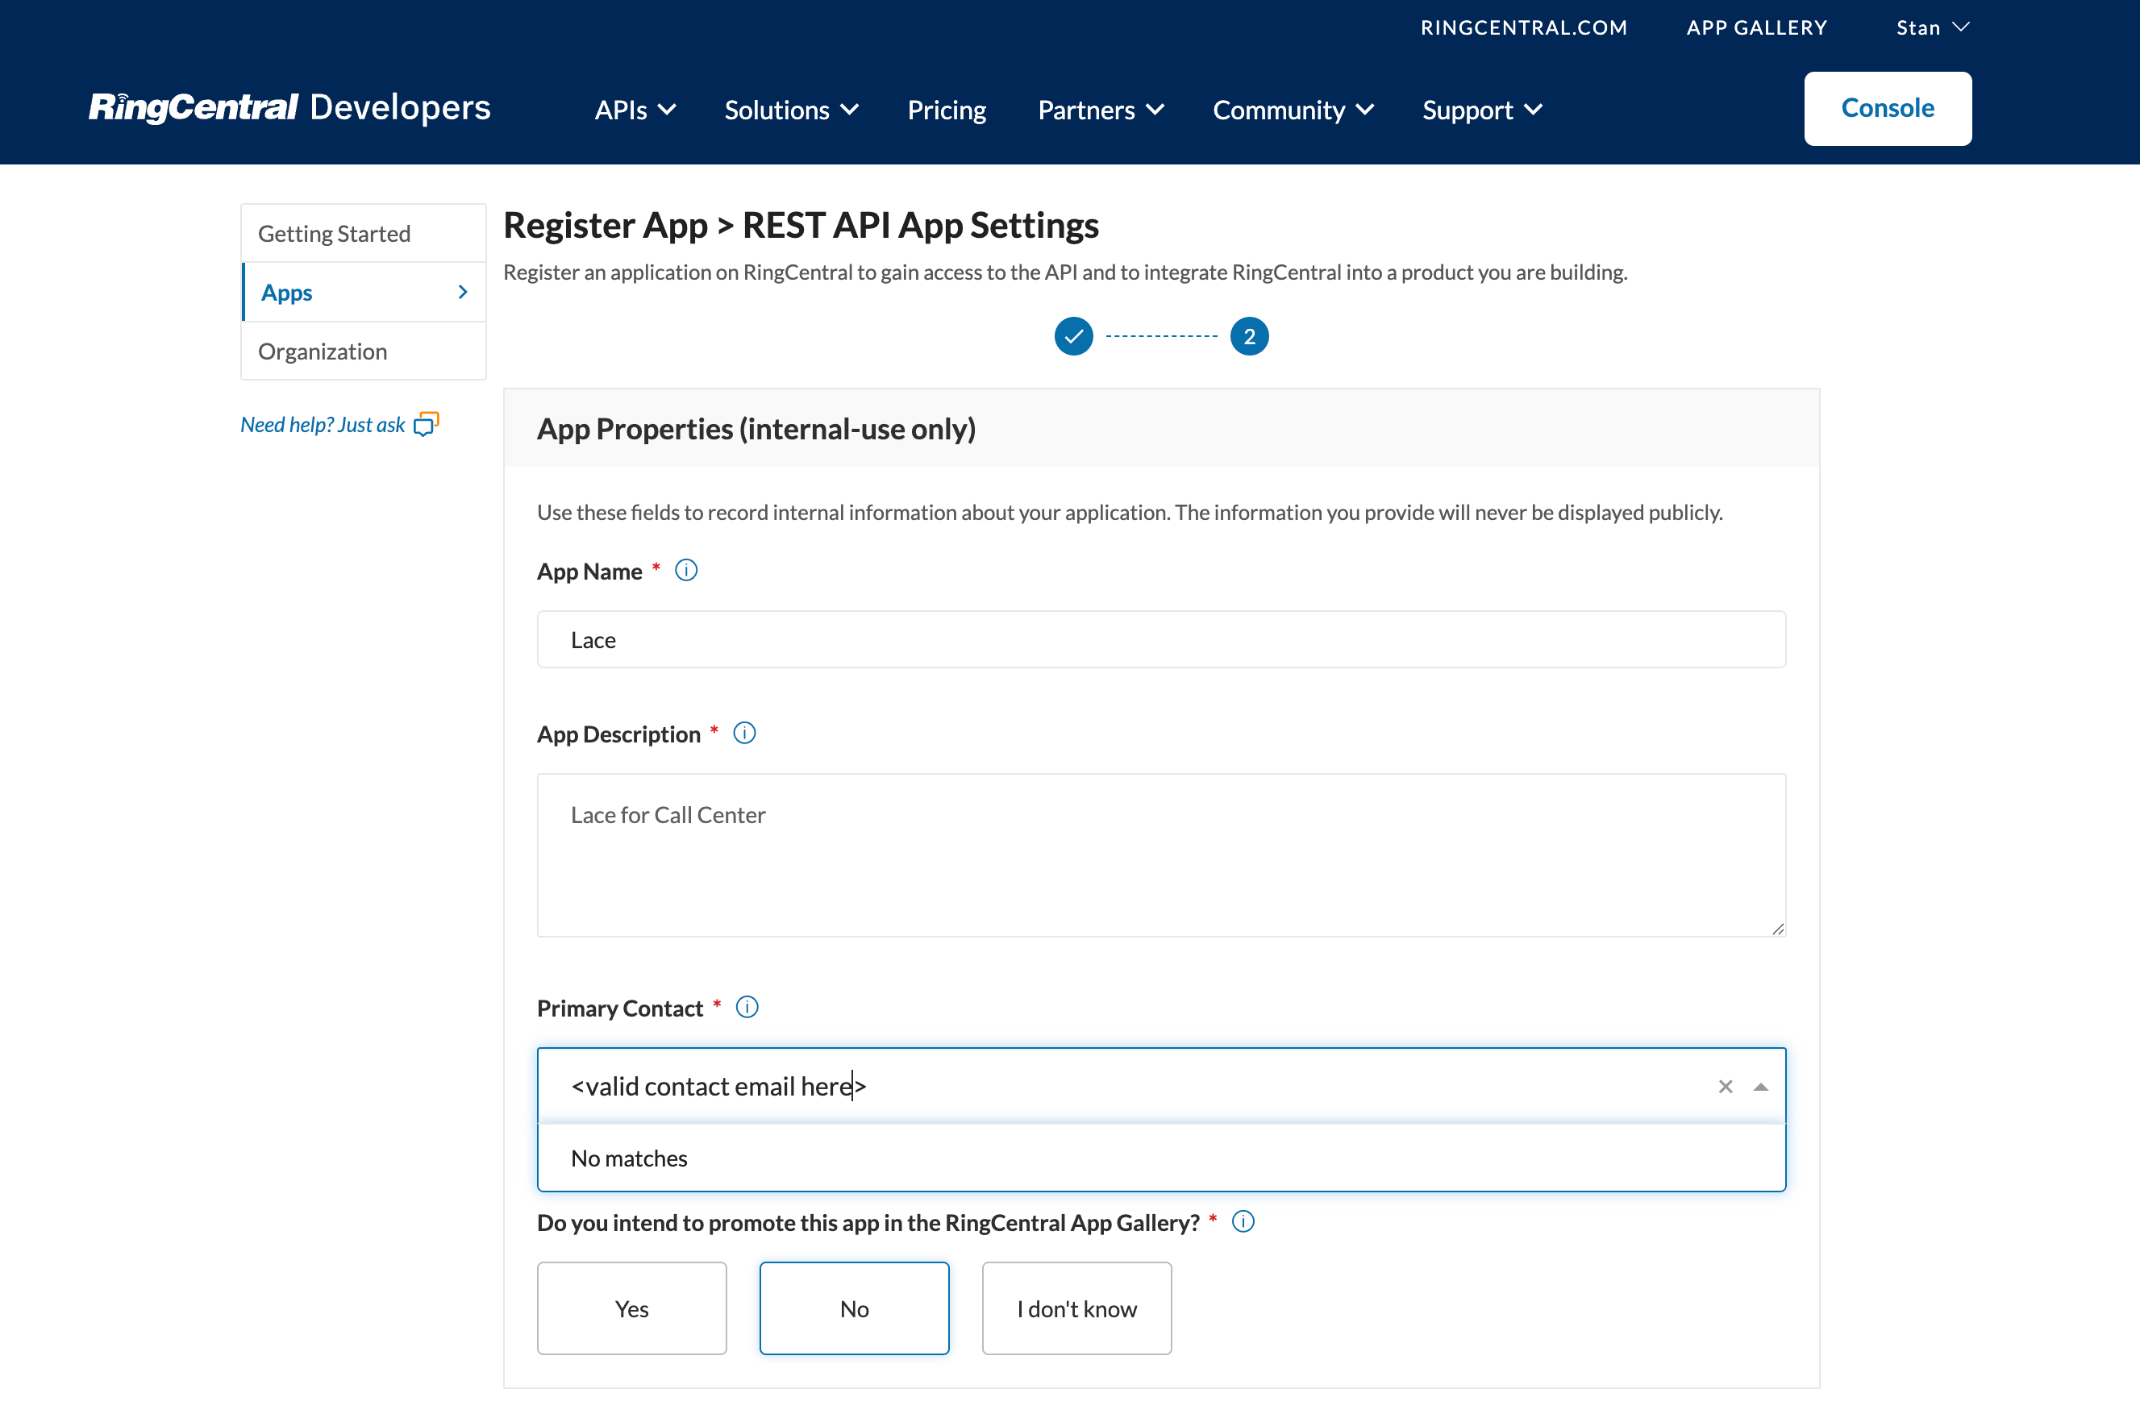Screen dimensions: 2140x1414
Task: Click the RingCentral Developers logo
Action: (x=289, y=107)
